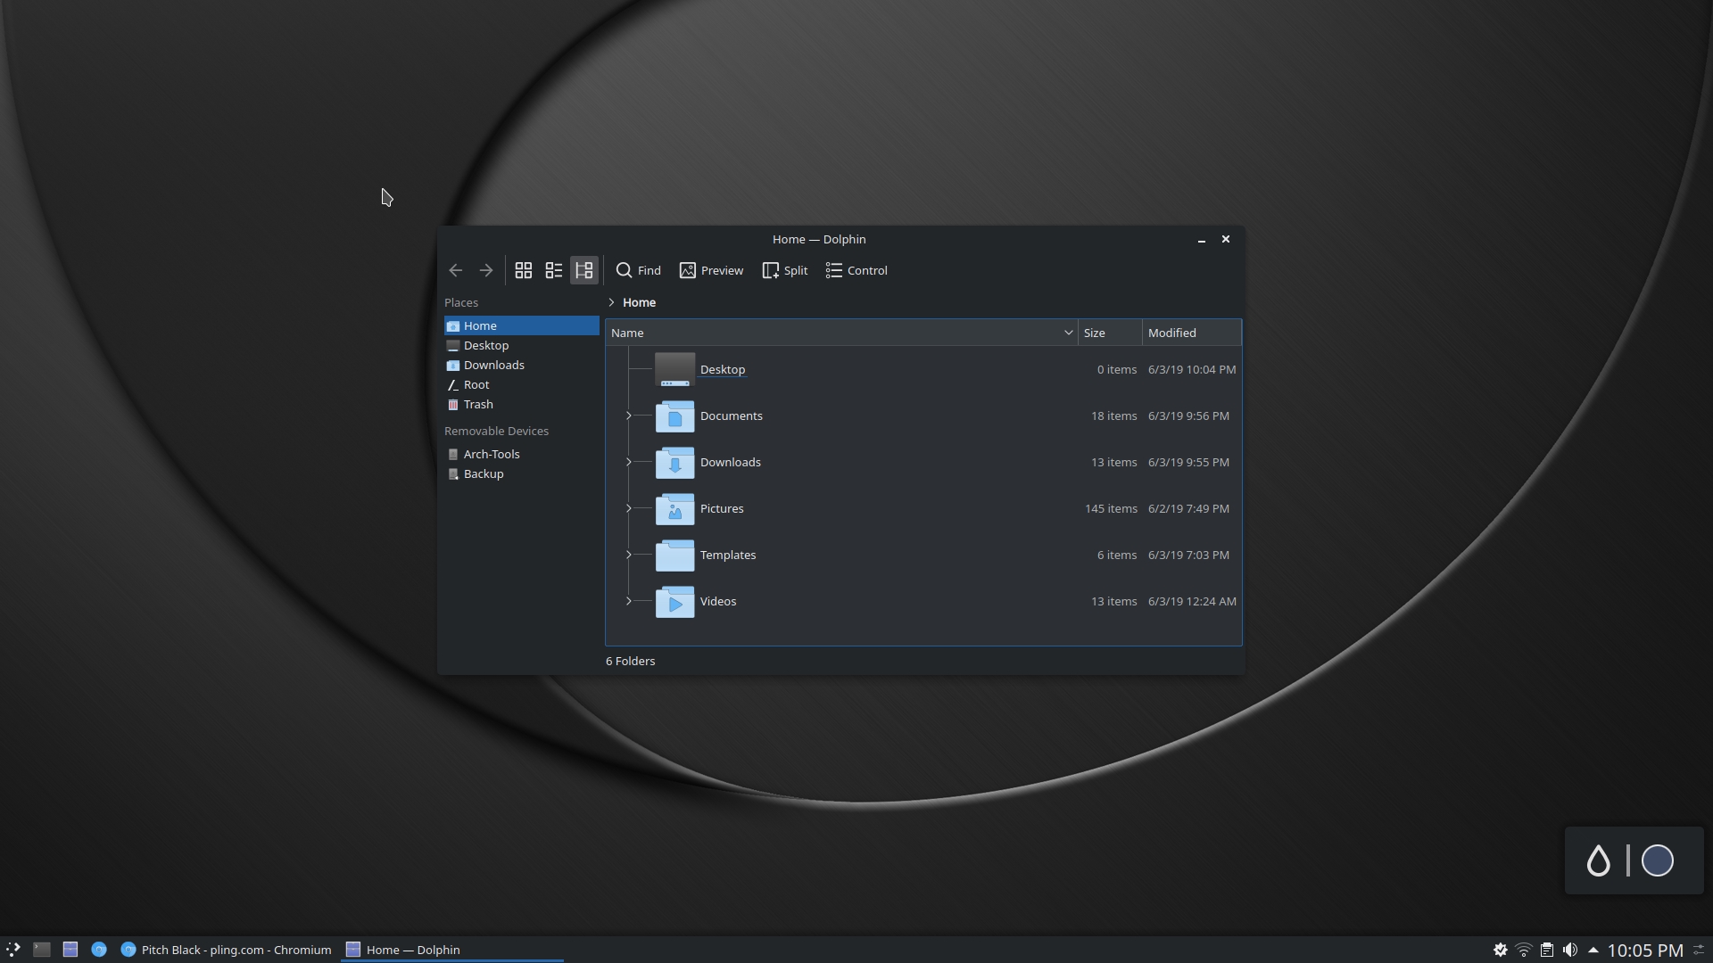Sort by the Modified column header
This screenshot has height=963, width=1713.
pyautogui.click(x=1192, y=333)
